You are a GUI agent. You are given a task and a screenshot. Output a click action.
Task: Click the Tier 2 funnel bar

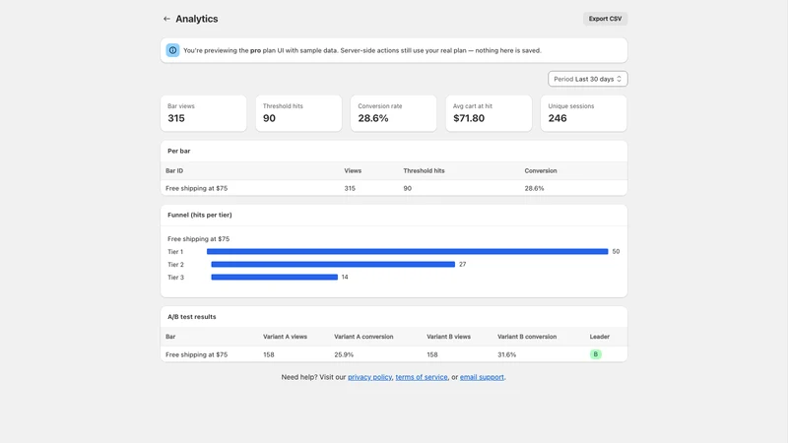(x=333, y=264)
